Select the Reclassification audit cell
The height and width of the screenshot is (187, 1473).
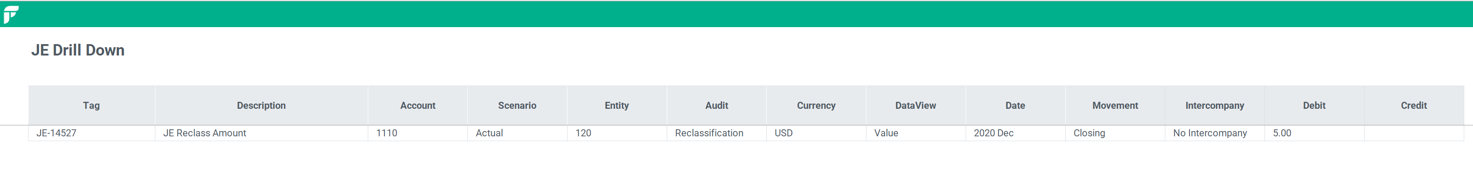tap(716, 133)
